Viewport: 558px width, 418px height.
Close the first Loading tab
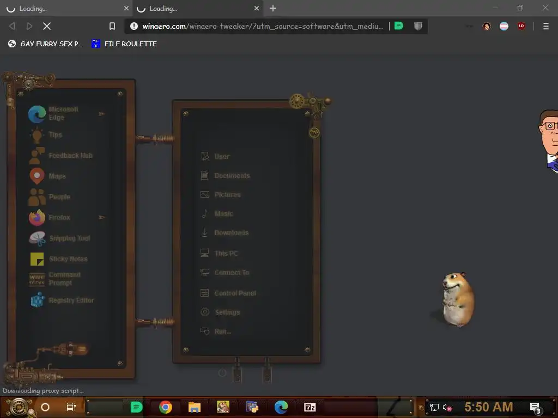pos(126,8)
